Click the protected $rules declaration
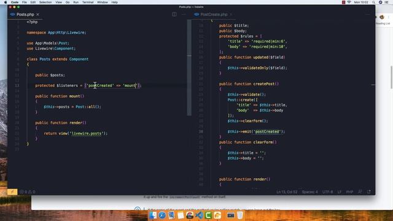Image resolution: width=393 pixels, height=221 pixels. [240, 36]
